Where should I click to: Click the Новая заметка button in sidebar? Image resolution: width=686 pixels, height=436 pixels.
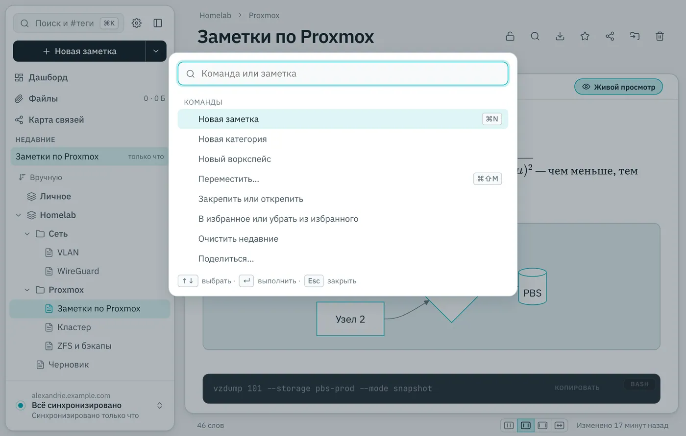(x=79, y=51)
